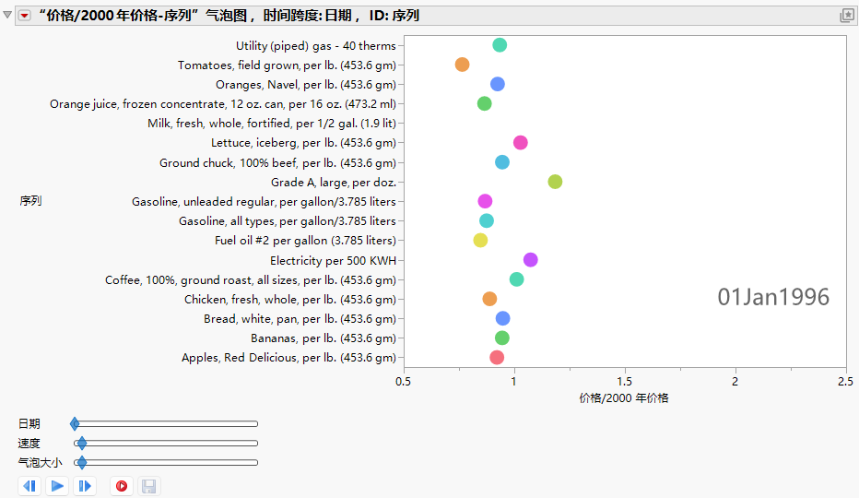The image size is (859, 498).
Task: Click the star icon at title bar right
Action: (x=847, y=16)
